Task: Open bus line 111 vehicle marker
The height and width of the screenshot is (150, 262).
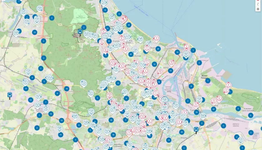Action: [183, 117]
